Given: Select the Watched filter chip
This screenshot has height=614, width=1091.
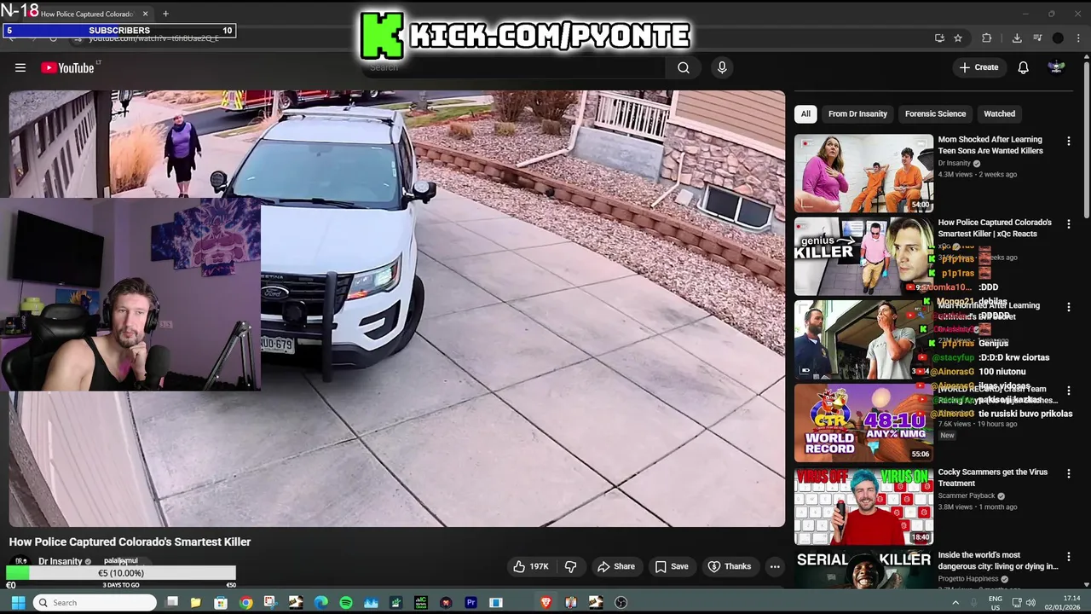Looking at the screenshot, I should click(x=999, y=113).
